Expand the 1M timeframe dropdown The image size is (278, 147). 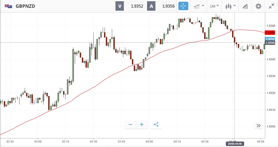click(214, 6)
